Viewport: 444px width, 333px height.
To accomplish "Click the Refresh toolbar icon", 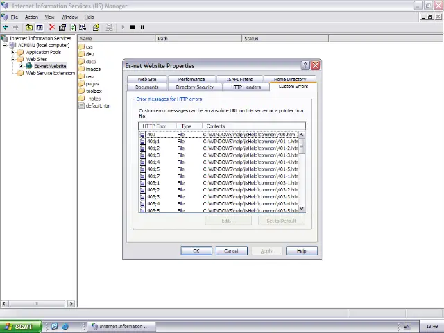I will tap(73, 28).
